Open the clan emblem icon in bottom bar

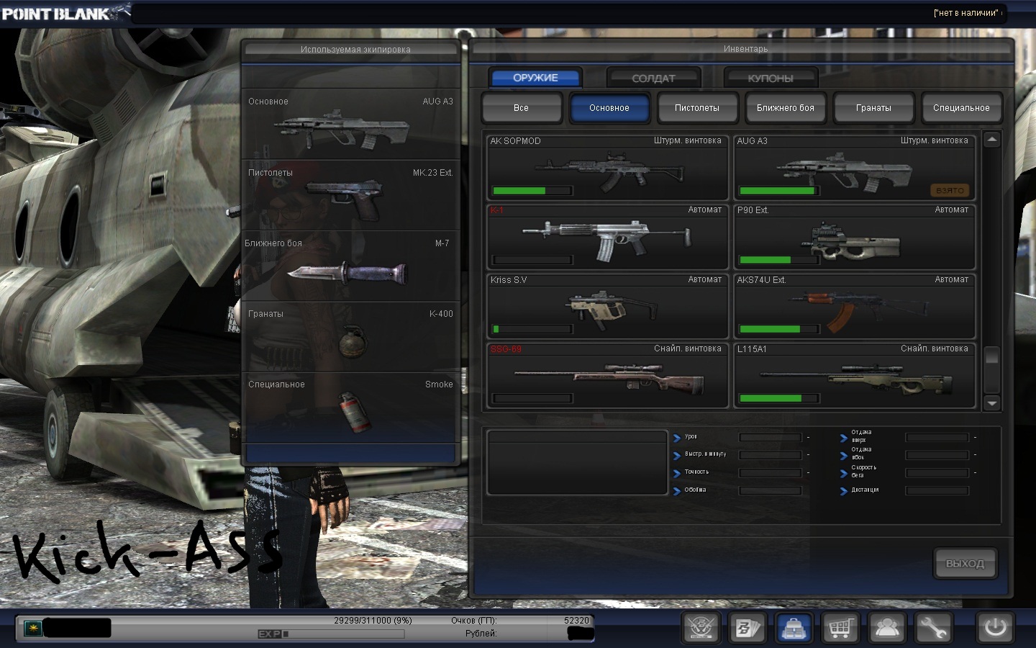[x=701, y=628]
